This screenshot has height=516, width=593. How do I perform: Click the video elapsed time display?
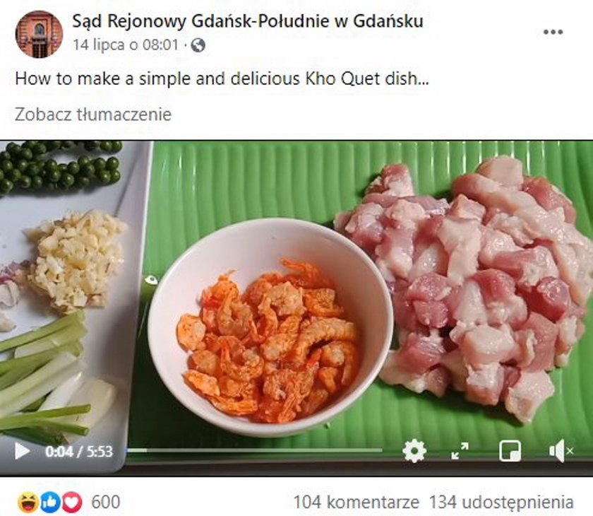(59, 451)
